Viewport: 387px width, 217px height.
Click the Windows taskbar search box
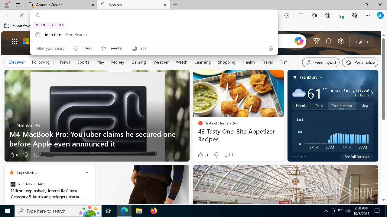[x=58, y=211]
